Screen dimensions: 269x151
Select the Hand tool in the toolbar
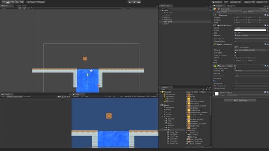pyautogui.click(x=4, y=2)
